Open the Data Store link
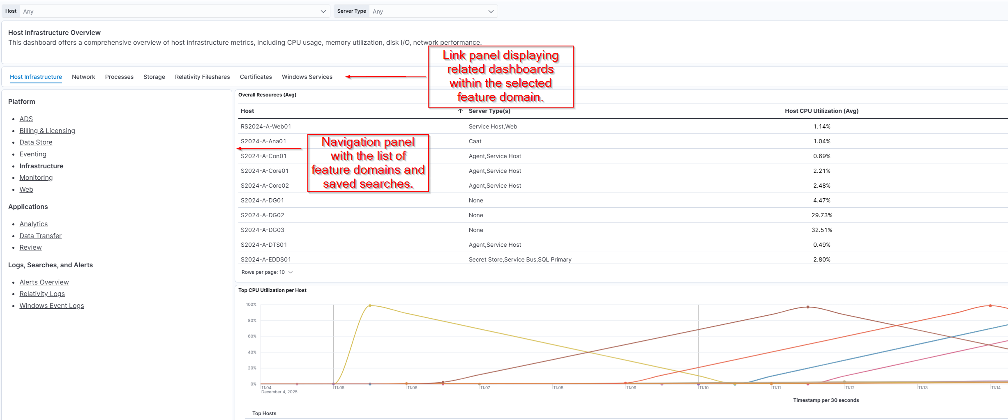 pos(36,142)
